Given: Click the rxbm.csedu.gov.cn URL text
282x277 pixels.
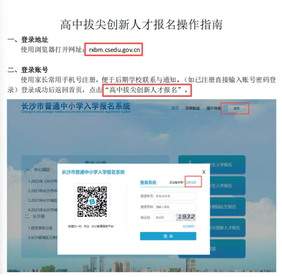Looking at the screenshot, I should [114, 50].
